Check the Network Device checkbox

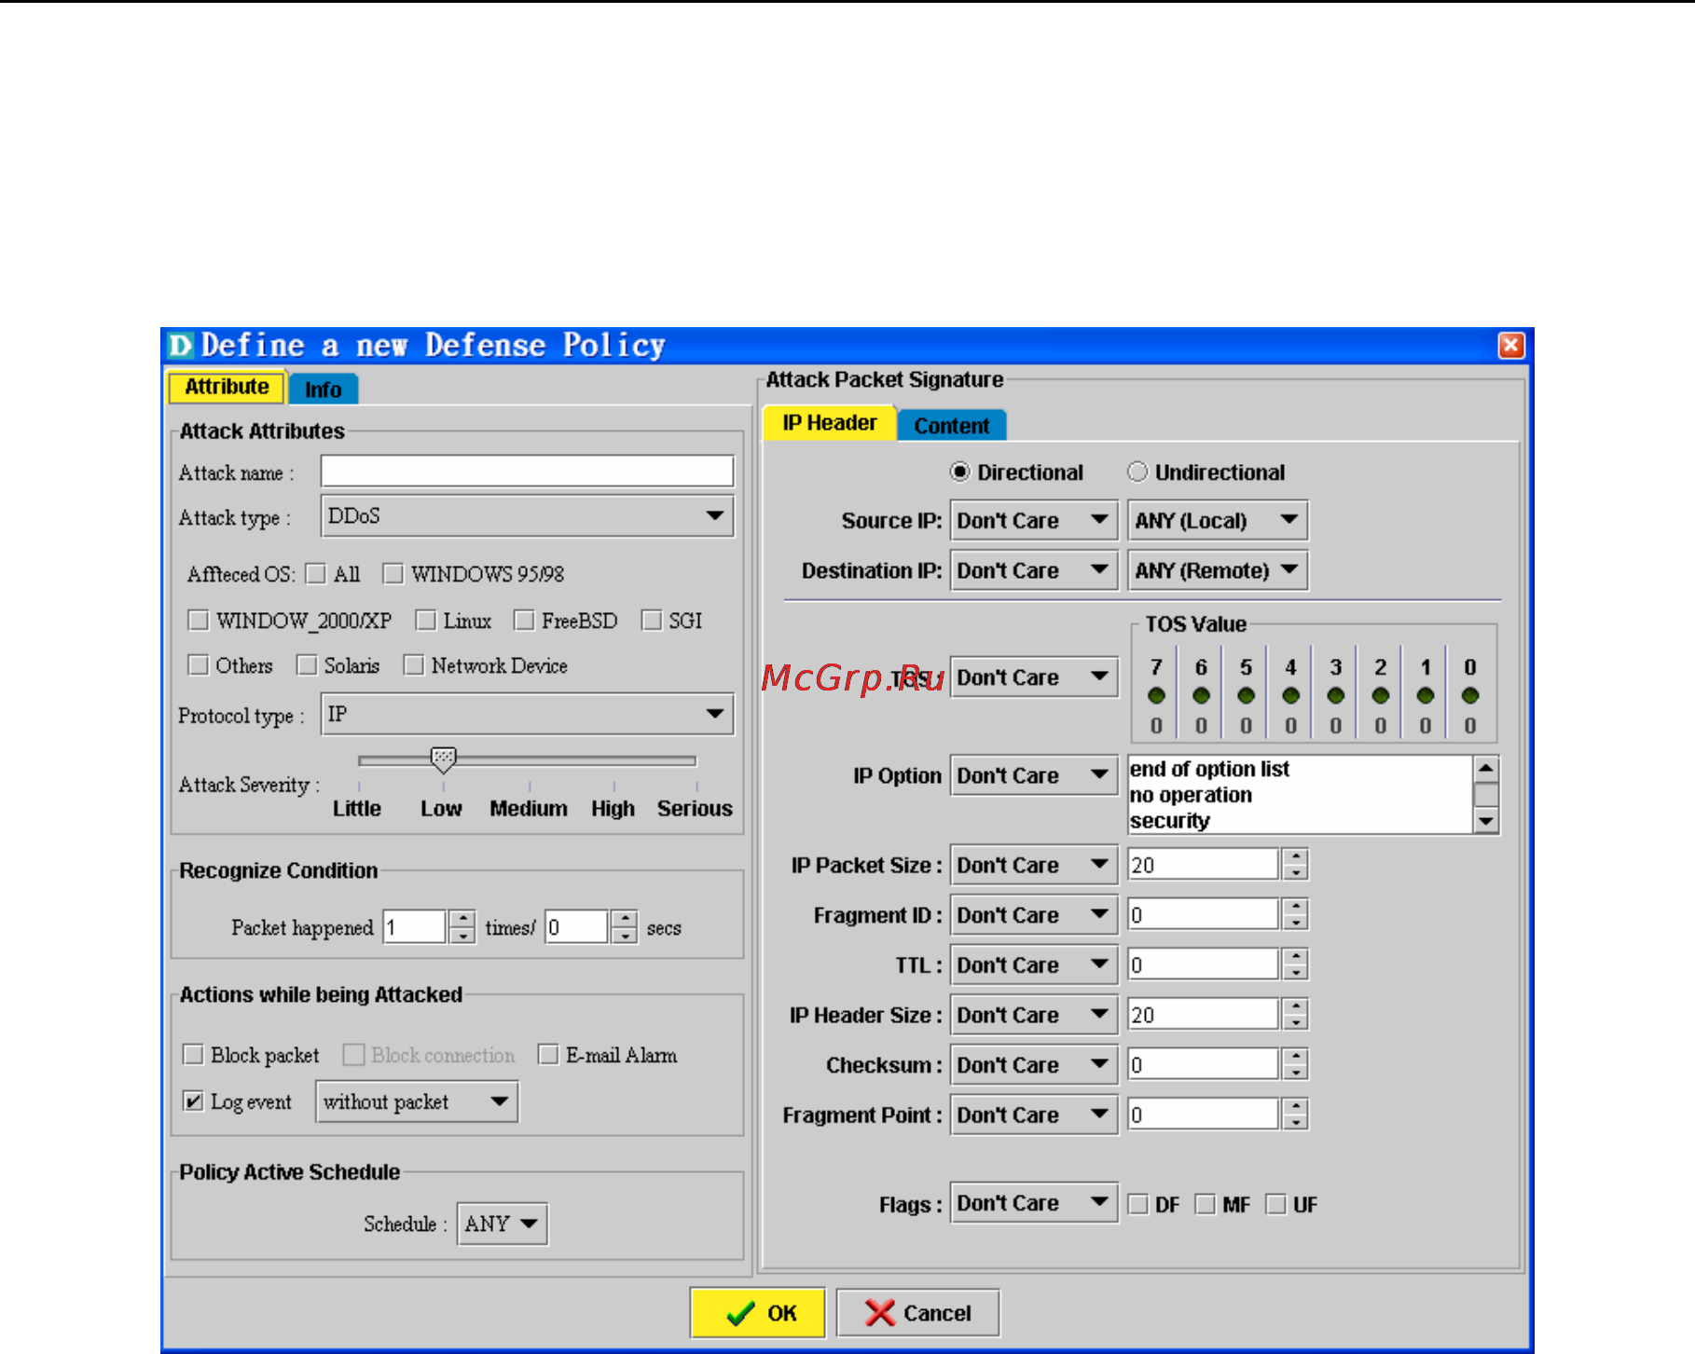(413, 664)
